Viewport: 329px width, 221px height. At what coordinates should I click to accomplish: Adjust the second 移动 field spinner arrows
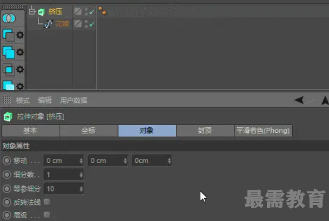point(125,161)
